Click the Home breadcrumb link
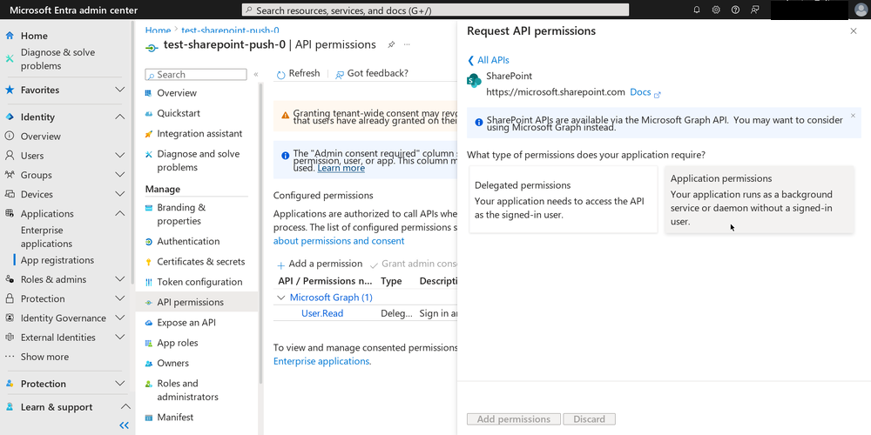This screenshot has height=435, width=871. (158, 30)
